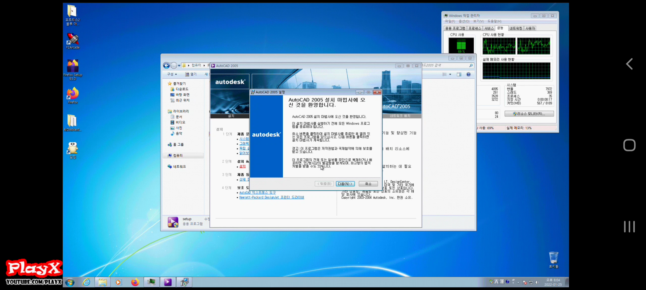Click the Explorer help question mark icon

click(468, 74)
